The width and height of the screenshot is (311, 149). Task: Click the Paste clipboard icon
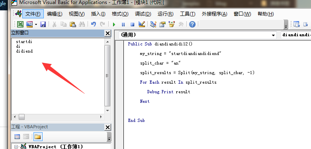tap(72, 24)
